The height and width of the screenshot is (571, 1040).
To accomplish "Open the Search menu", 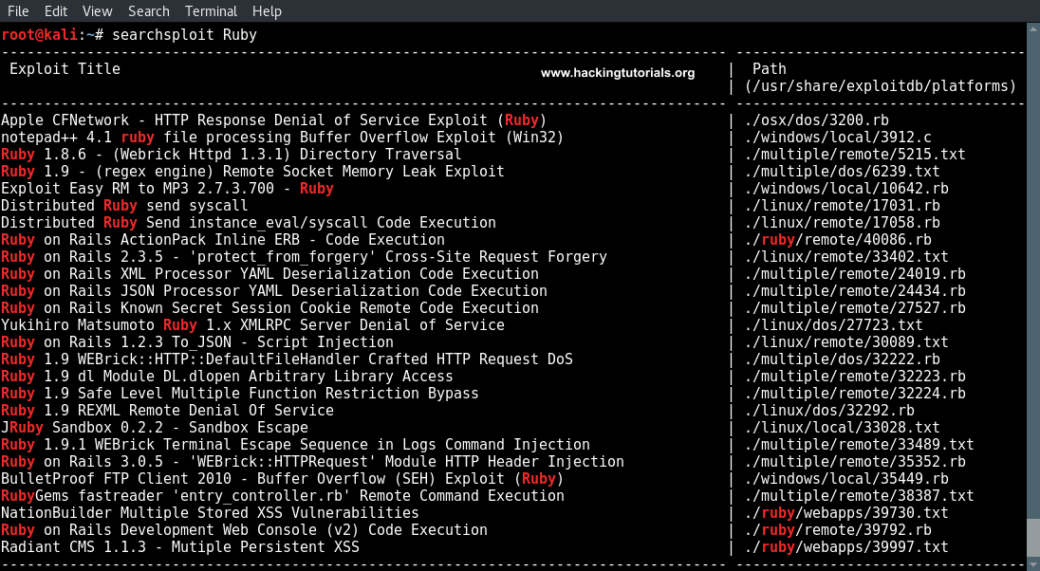I will tap(149, 11).
